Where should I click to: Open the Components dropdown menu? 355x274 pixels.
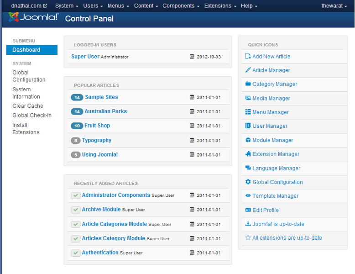181,6
